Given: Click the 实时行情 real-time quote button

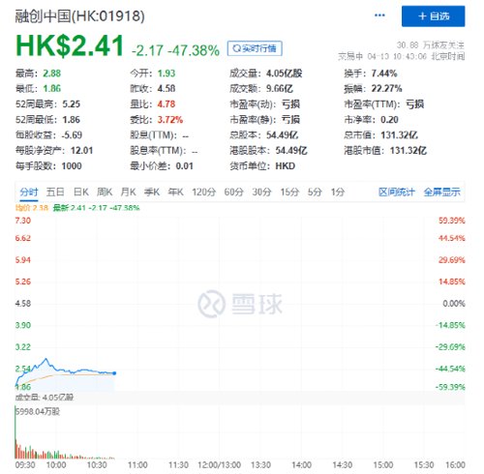Looking at the screenshot, I should point(255,48).
